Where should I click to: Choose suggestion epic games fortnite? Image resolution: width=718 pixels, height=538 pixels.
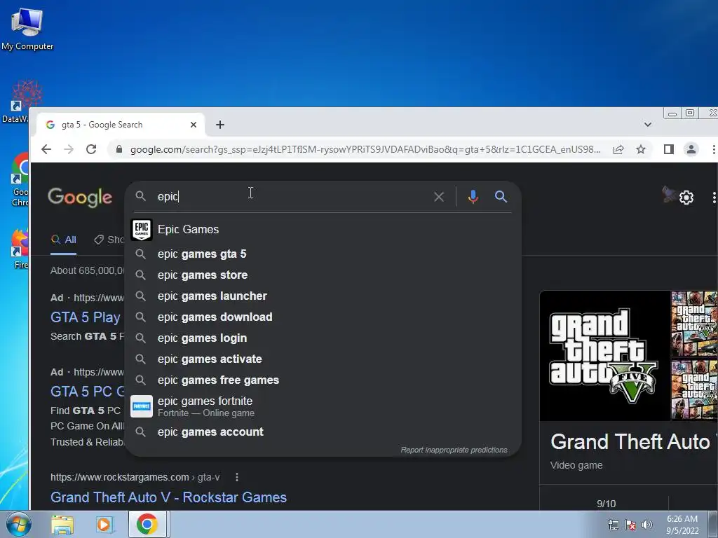[323, 406]
